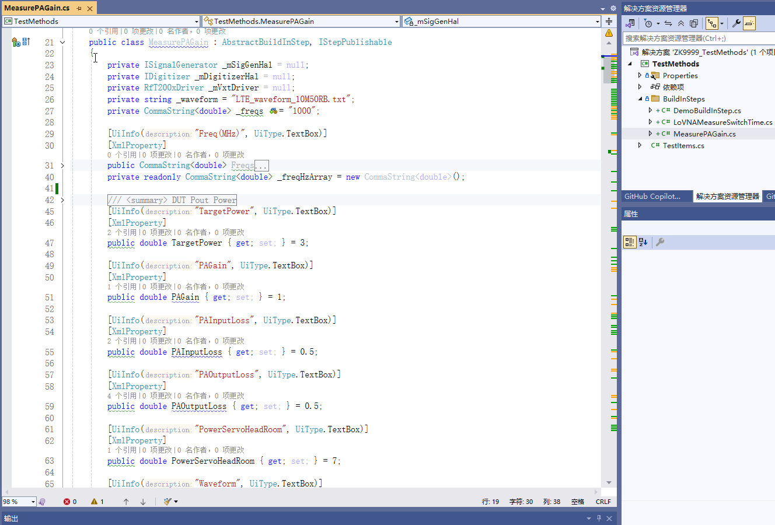Collapse all with the double-chevron icon

tap(681, 23)
